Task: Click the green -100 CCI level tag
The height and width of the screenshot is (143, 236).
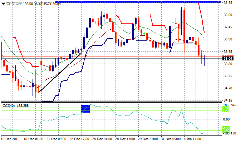Action: tap(226, 128)
